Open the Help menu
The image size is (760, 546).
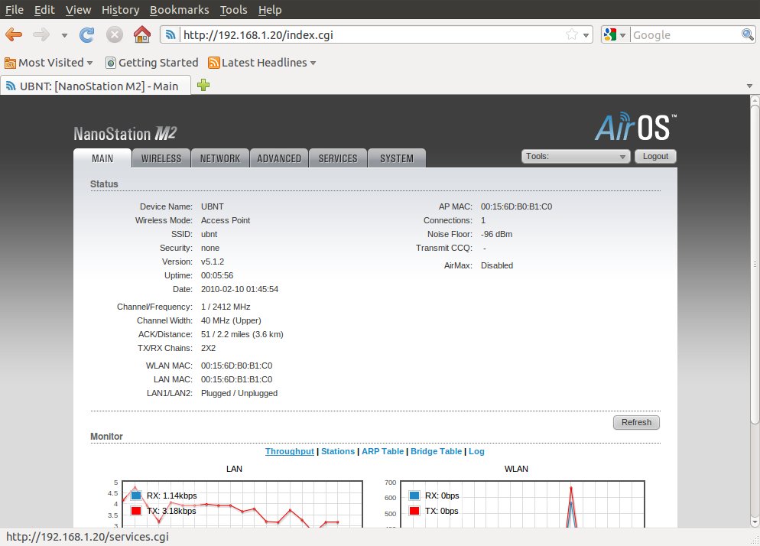(270, 10)
